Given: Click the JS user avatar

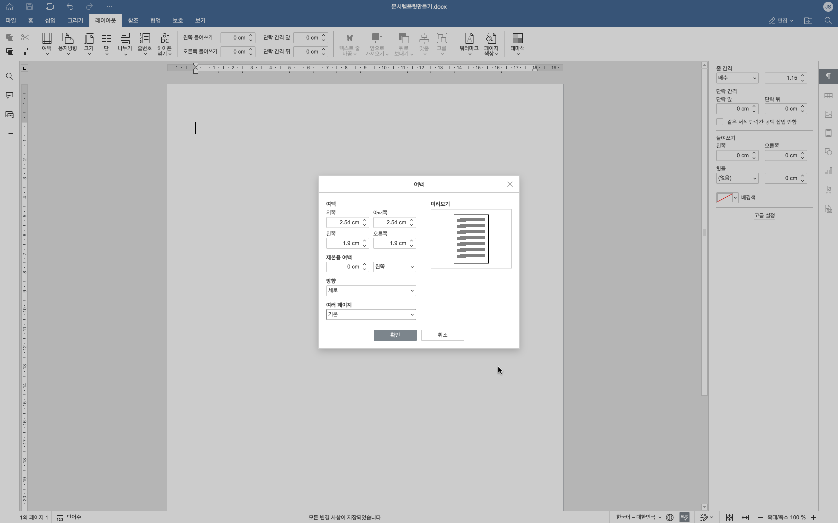Looking at the screenshot, I should [x=828, y=7].
